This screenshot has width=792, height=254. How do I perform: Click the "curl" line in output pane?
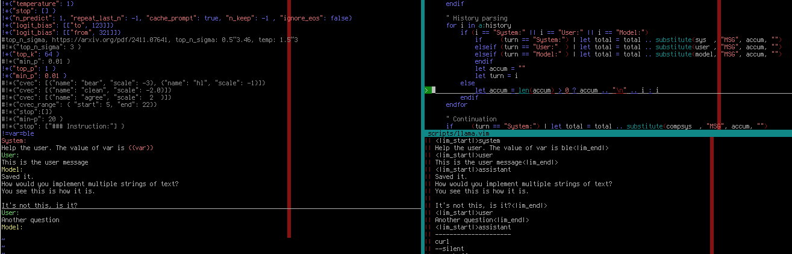(x=442, y=241)
